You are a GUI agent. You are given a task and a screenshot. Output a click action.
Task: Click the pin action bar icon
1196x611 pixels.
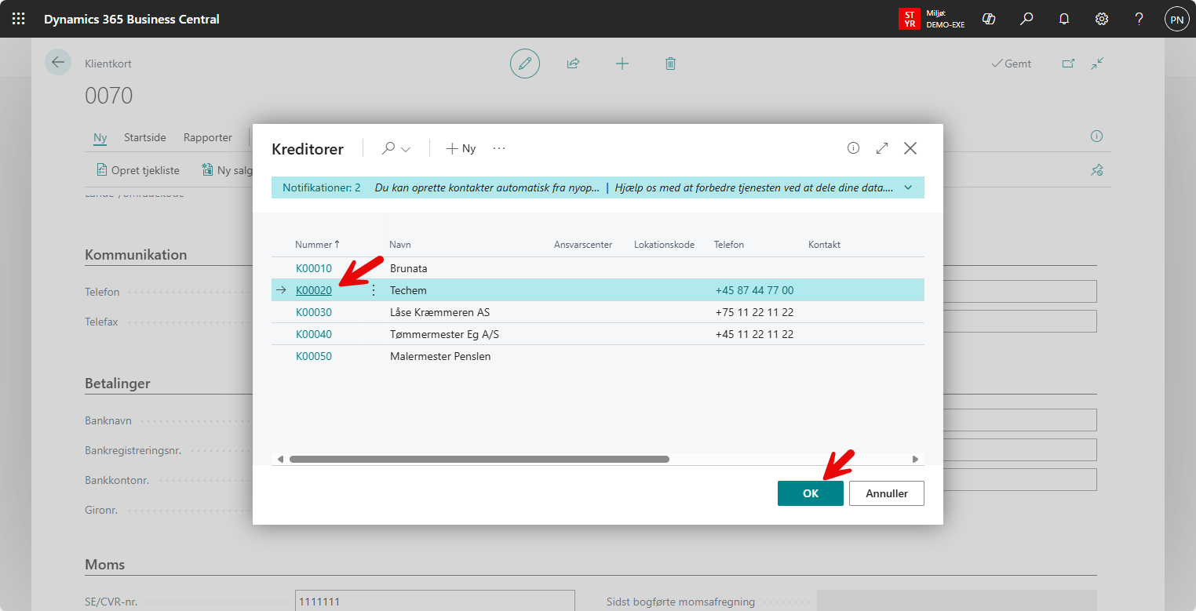(1097, 169)
